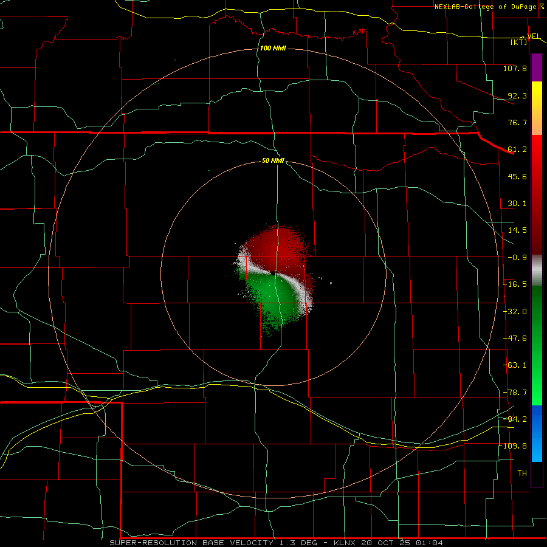Click the color scale value -16.5

(x=515, y=284)
